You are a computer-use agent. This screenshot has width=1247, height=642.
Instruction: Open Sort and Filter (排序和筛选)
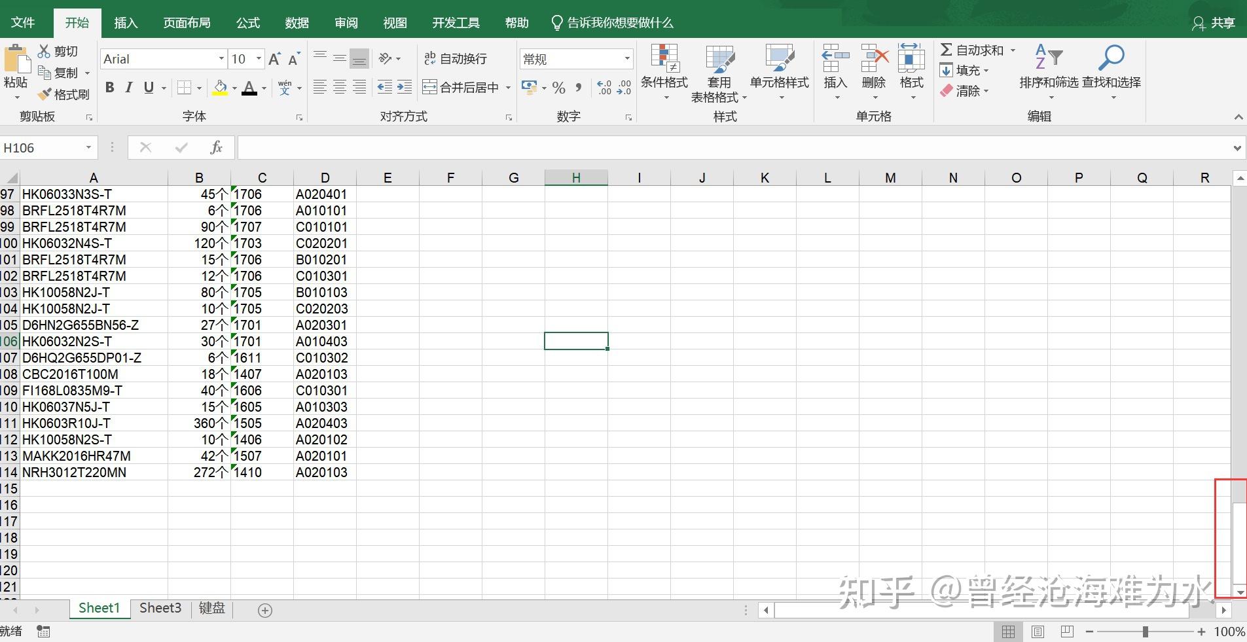1049,73
